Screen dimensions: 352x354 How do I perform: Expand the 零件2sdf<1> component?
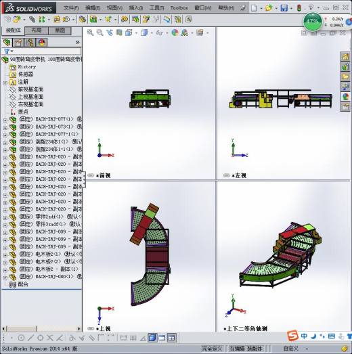tap(5, 218)
